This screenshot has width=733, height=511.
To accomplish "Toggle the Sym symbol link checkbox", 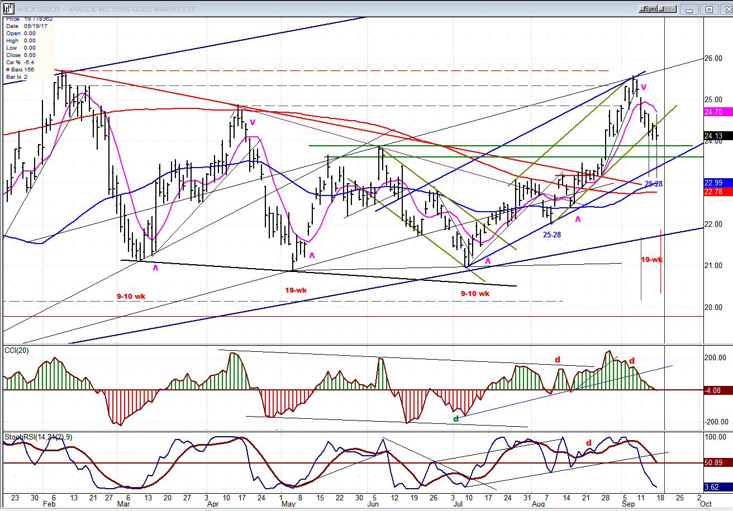I will coord(649,9).
